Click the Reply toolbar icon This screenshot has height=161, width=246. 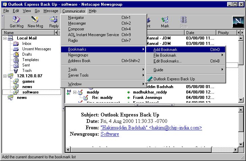(54, 20)
